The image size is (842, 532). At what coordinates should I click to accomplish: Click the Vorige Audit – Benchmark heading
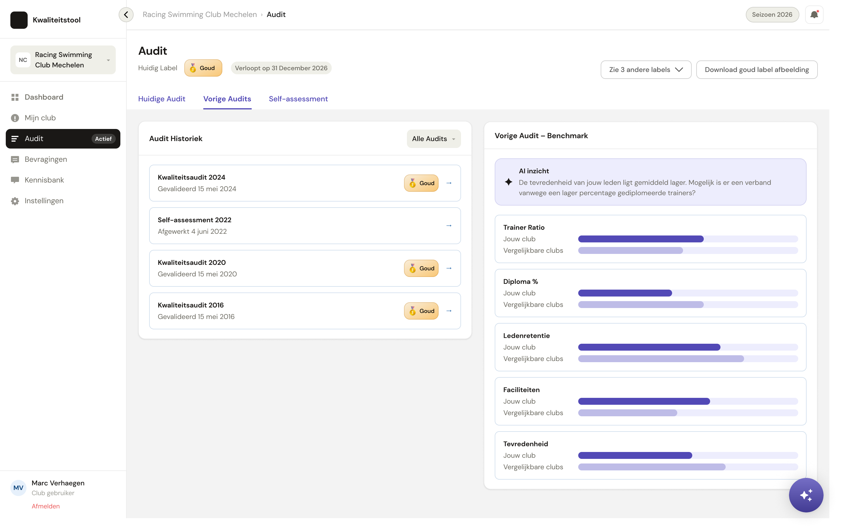pos(541,136)
